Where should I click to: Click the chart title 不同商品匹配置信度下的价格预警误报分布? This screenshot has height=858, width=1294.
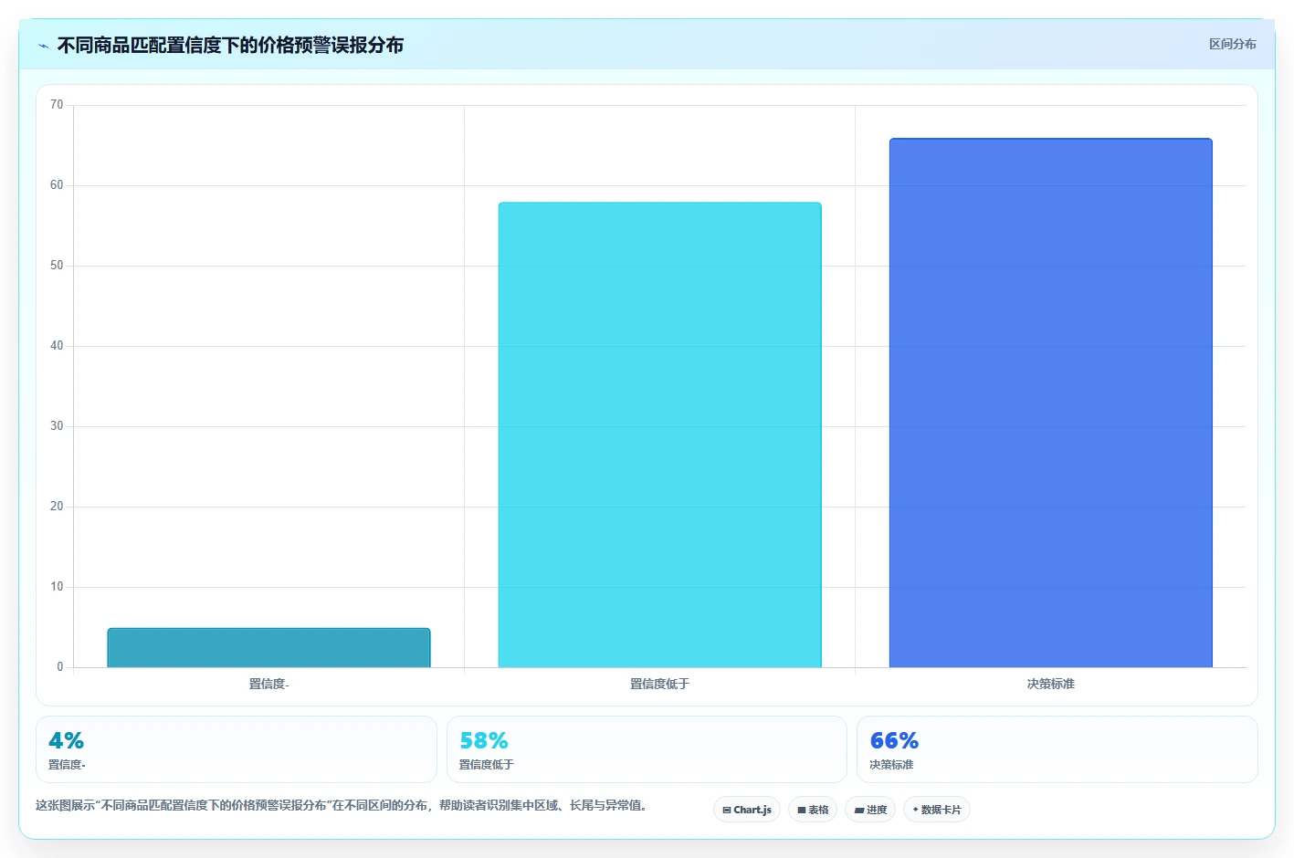point(230,46)
